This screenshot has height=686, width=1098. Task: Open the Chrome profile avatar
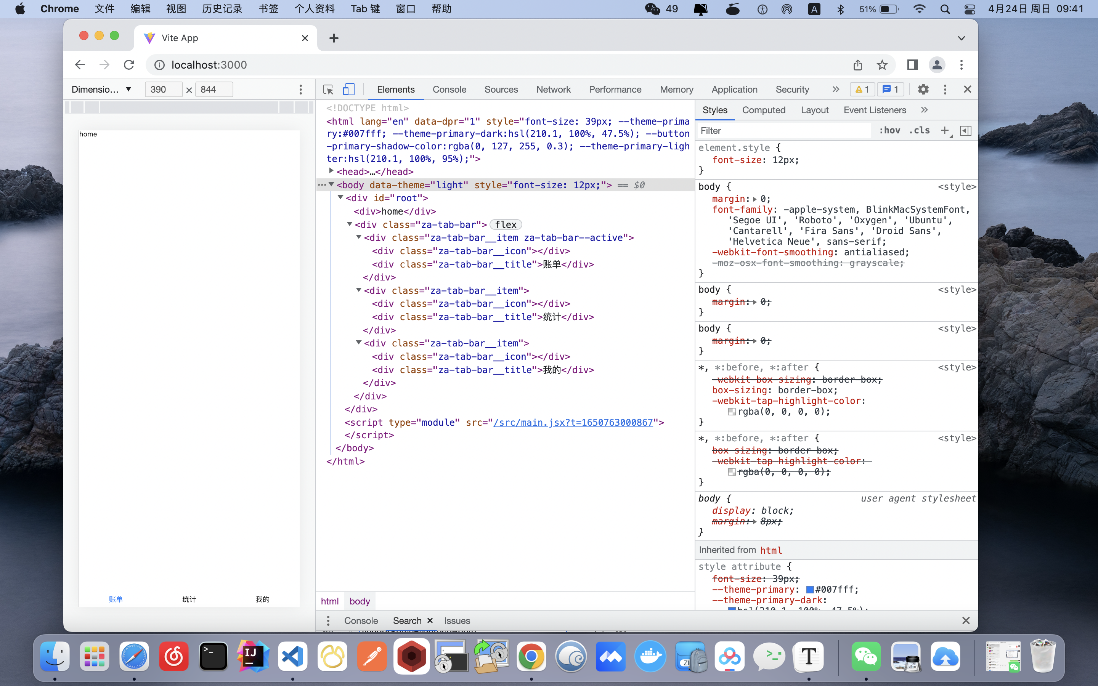click(937, 65)
